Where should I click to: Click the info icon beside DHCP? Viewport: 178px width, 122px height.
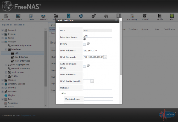pyautogui.click(x=88, y=43)
